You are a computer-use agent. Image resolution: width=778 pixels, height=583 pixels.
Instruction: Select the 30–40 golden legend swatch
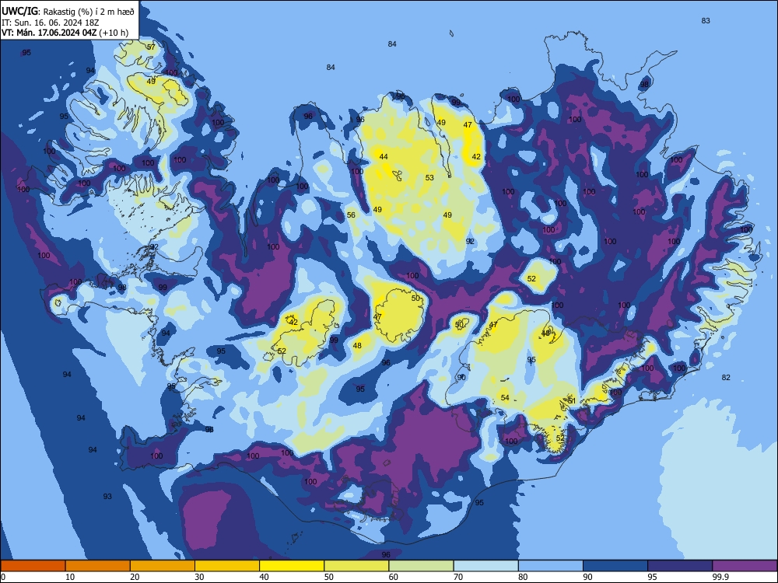coord(227,566)
